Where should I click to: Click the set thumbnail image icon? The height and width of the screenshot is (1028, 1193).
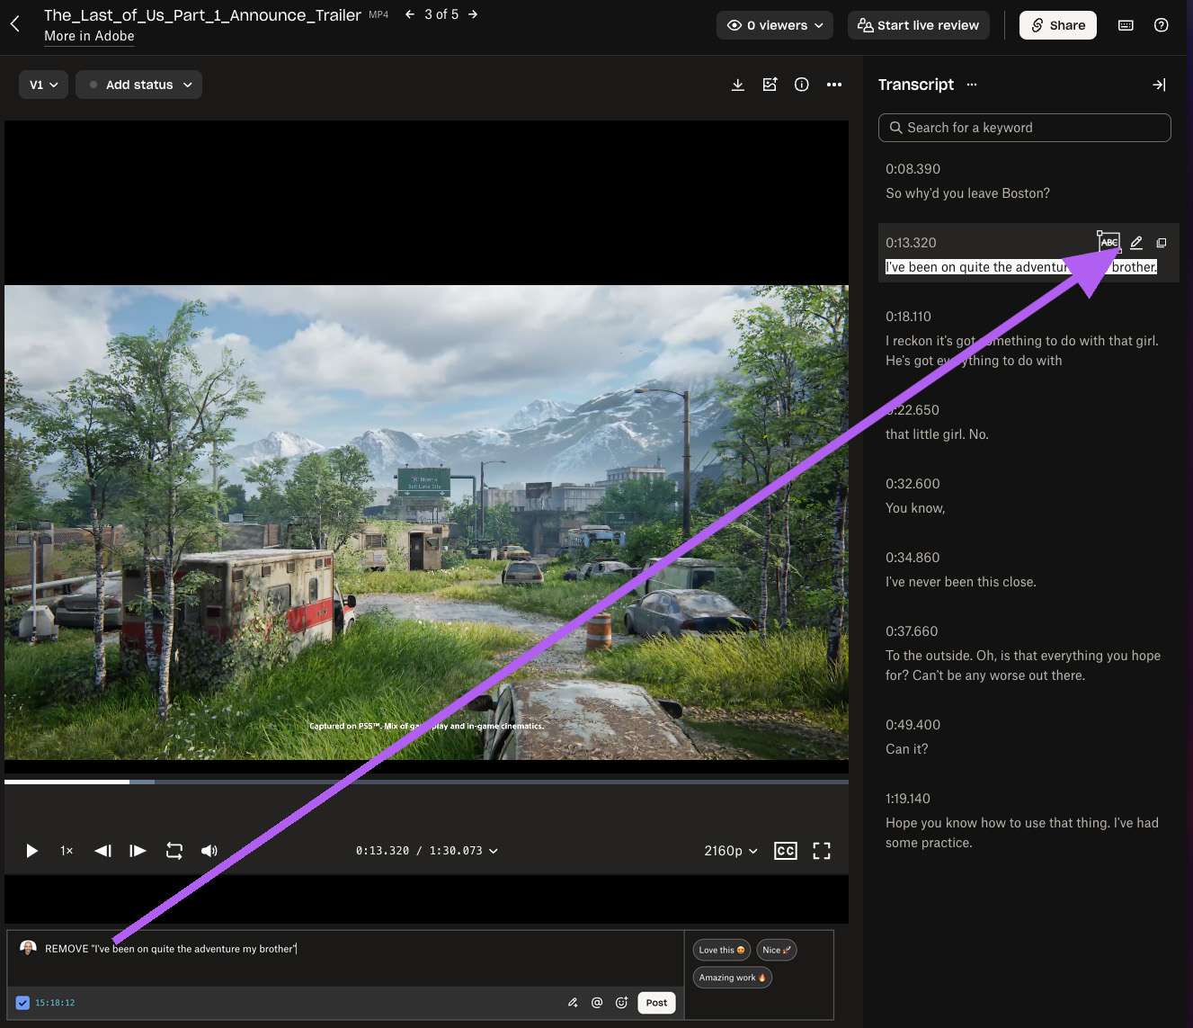770,85
